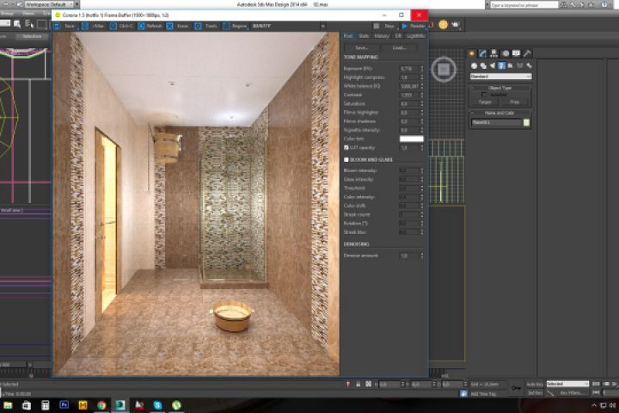Enable the Bloom and Glare checkbox

346,160
